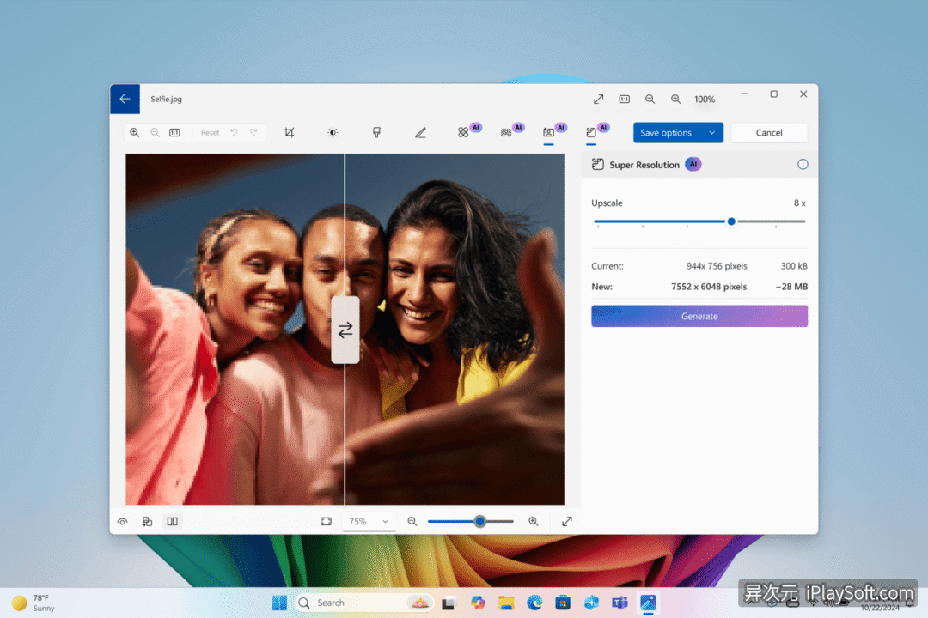This screenshot has height=618, width=928.
Task: Open the Windows Start menu
Action: coord(279,603)
